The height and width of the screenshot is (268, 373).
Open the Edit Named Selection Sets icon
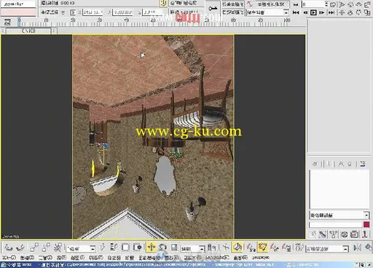pos(299,248)
